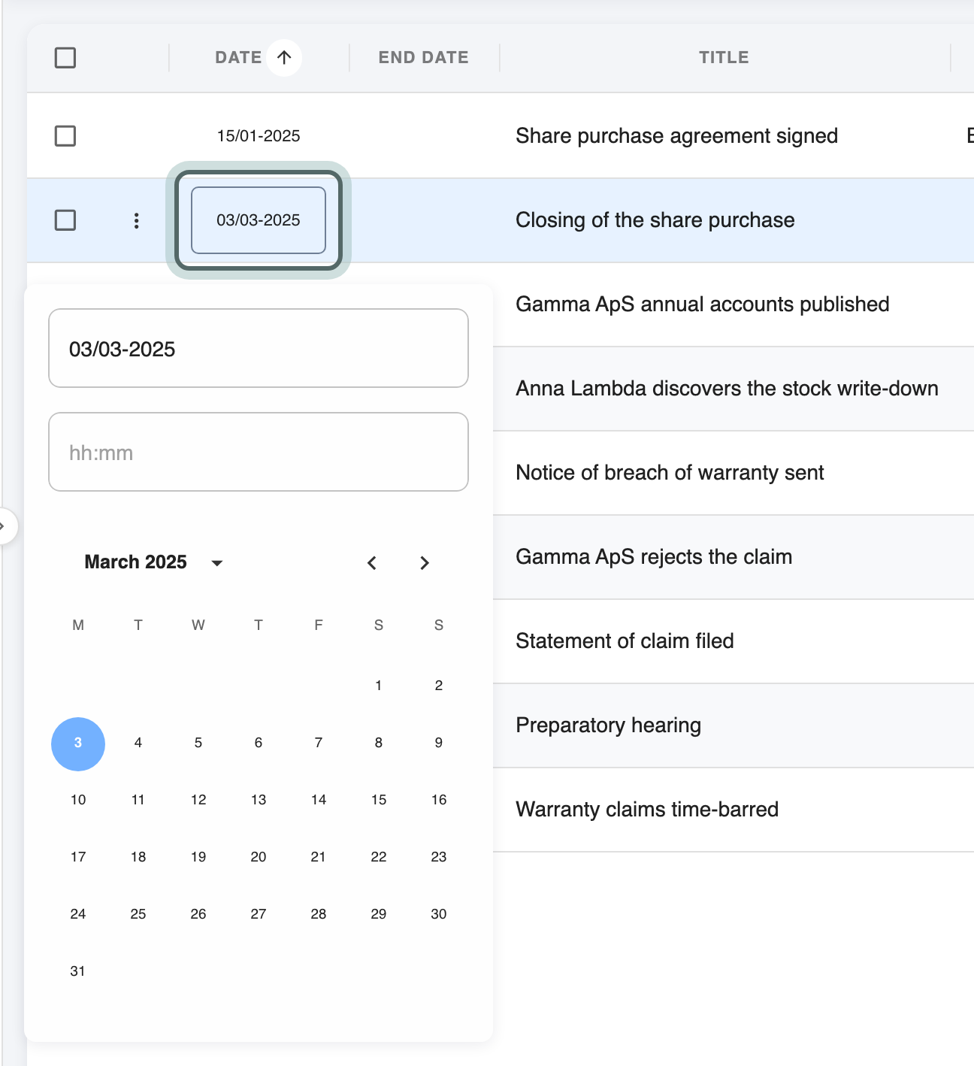This screenshot has width=974, height=1066.
Task: Toggle the select-all checkbox in table header
Action: point(65,57)
